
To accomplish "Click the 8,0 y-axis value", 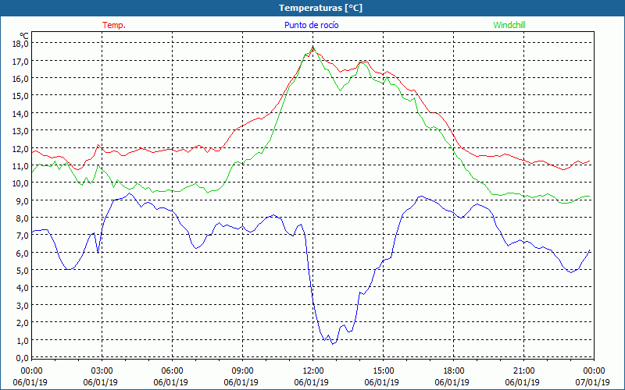I will click(x=22, y=218).
